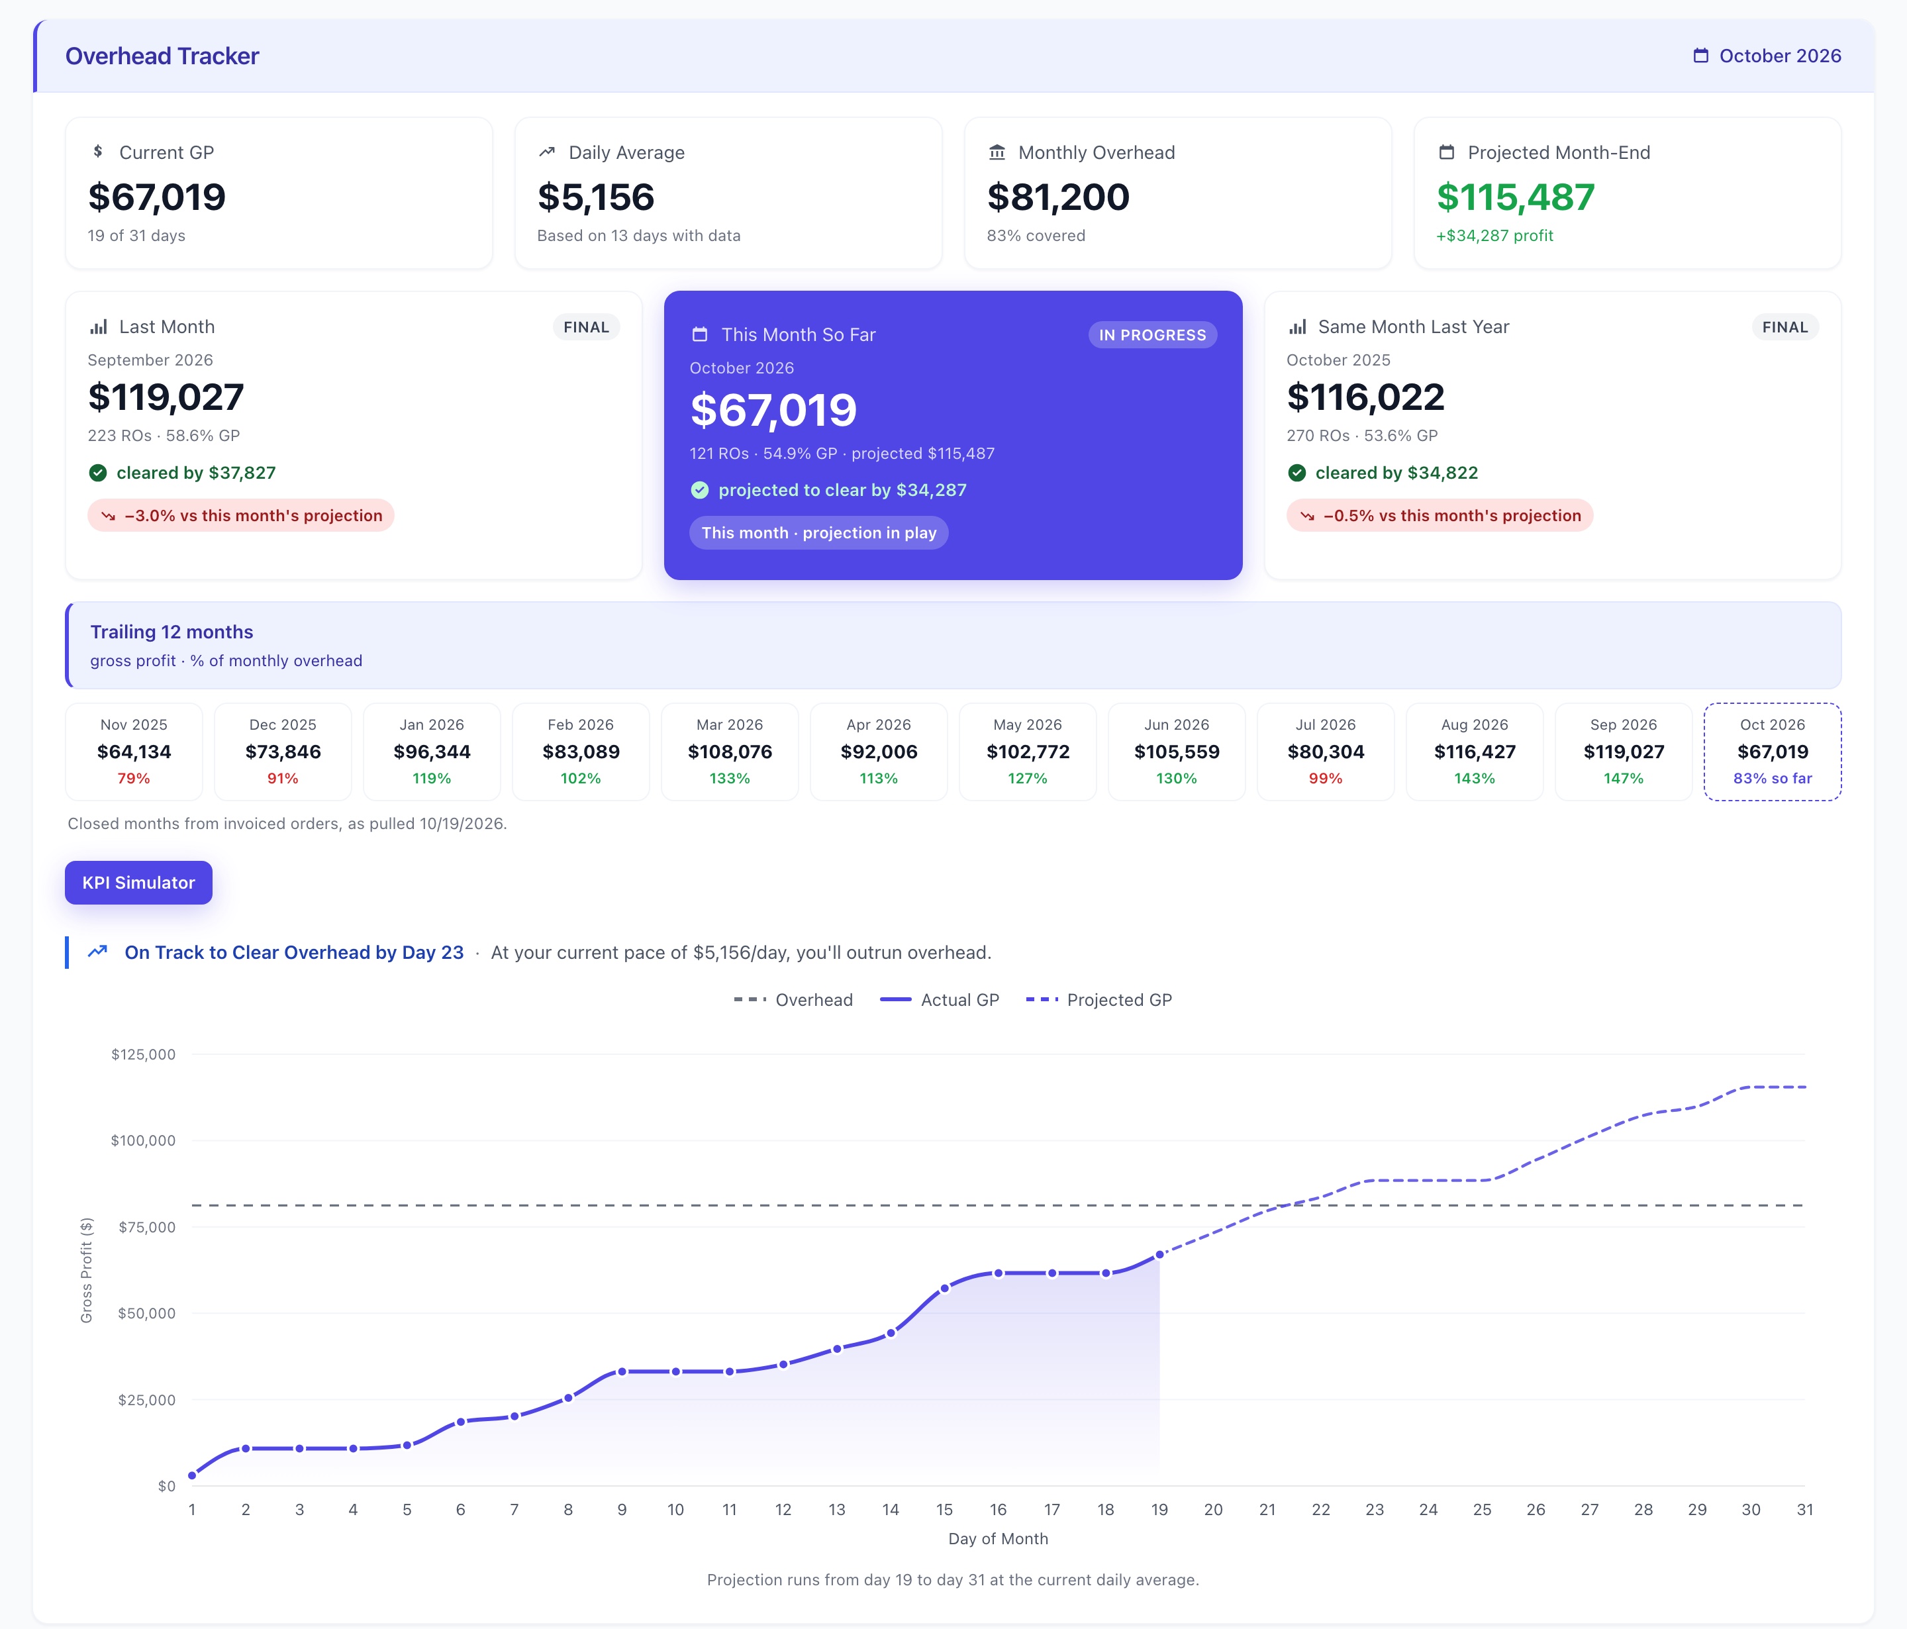Toggle the Overhead series in chart legend
Viewport: 1907px width, 1629px height.
pyautogui.click(x=793, y=999)
